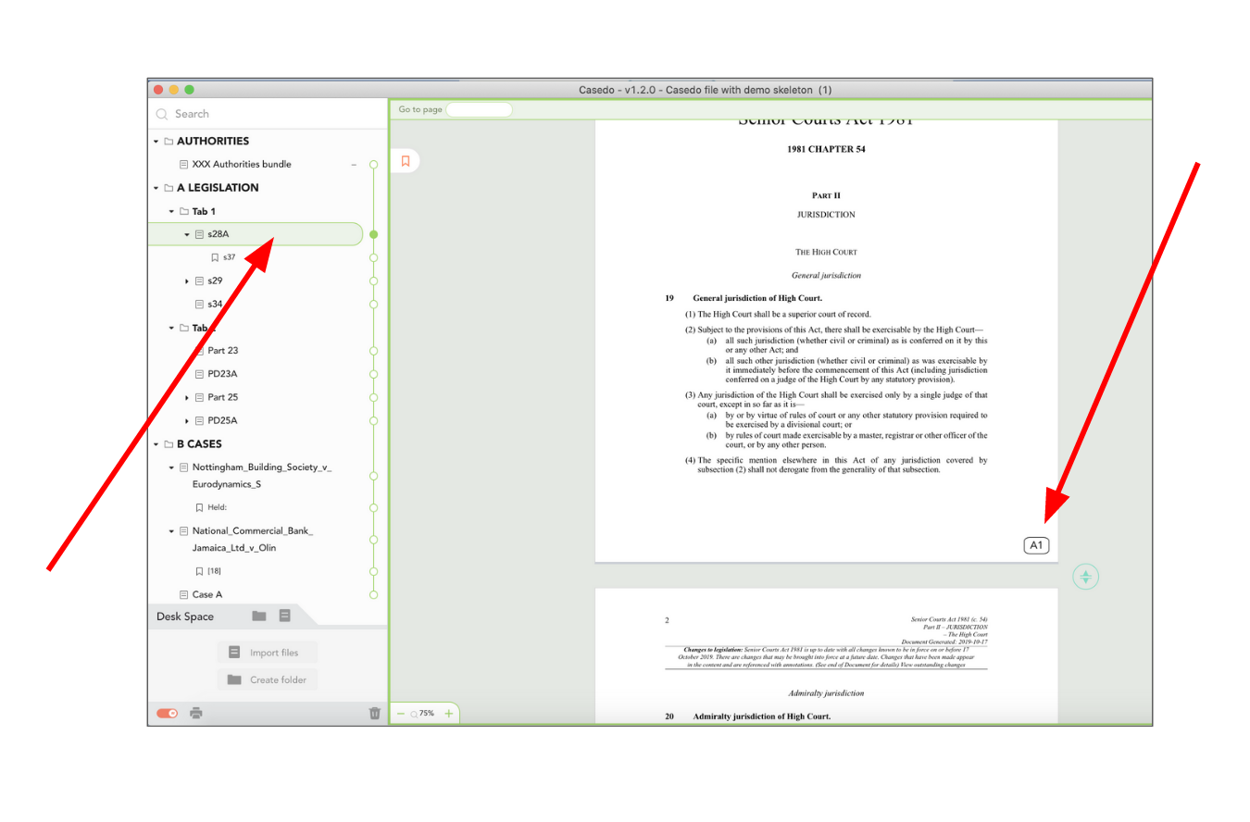Click the timeline circle beside s29
The image size is (1250, 822).
click(374, 280)
